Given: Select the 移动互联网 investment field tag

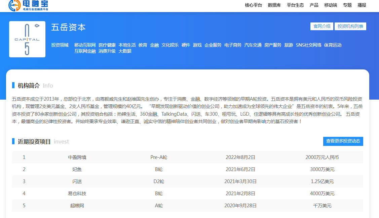Looking at the screenshot, I should click(x=85, y=45).
